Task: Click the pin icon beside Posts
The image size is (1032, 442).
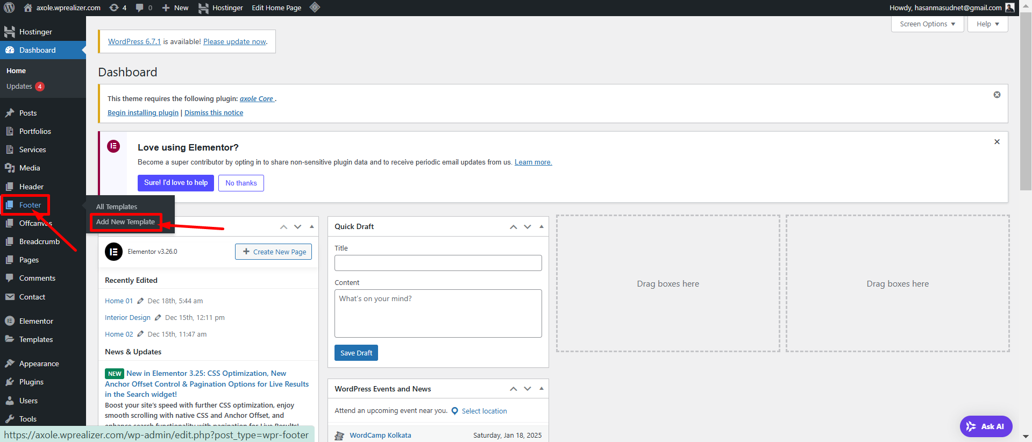Action: [10, 113]
